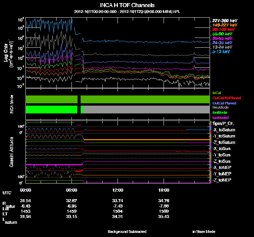
Task: Click the Log Cnts y-axis label
Action: coord(6,53)
